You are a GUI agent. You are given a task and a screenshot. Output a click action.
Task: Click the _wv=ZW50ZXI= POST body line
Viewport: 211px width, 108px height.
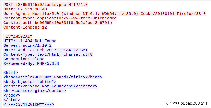(18, 36)
